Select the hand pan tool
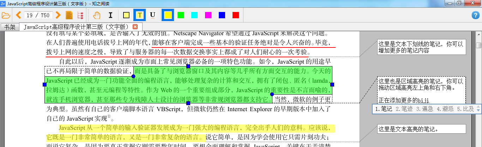The height and width of the screenshot is (147, 482). click(96, 15)
